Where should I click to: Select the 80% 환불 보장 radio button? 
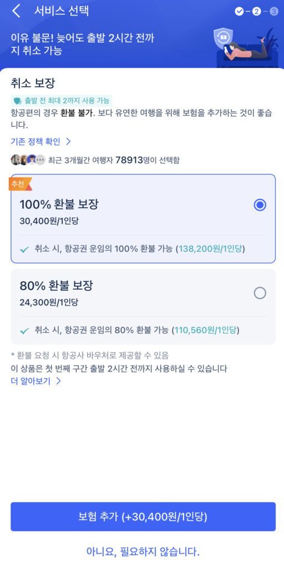point(260,293)
